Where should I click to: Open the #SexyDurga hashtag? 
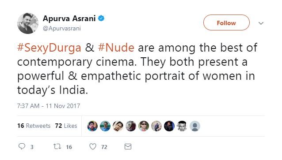(x=49, y=48)
